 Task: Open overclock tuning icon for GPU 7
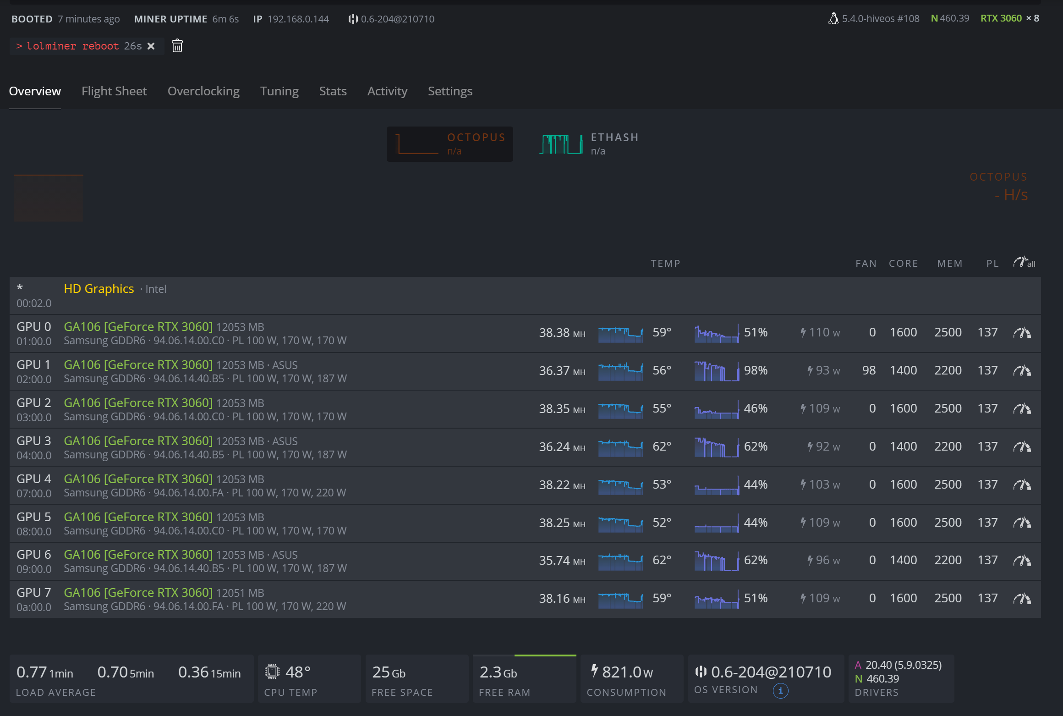[1022, 599]
